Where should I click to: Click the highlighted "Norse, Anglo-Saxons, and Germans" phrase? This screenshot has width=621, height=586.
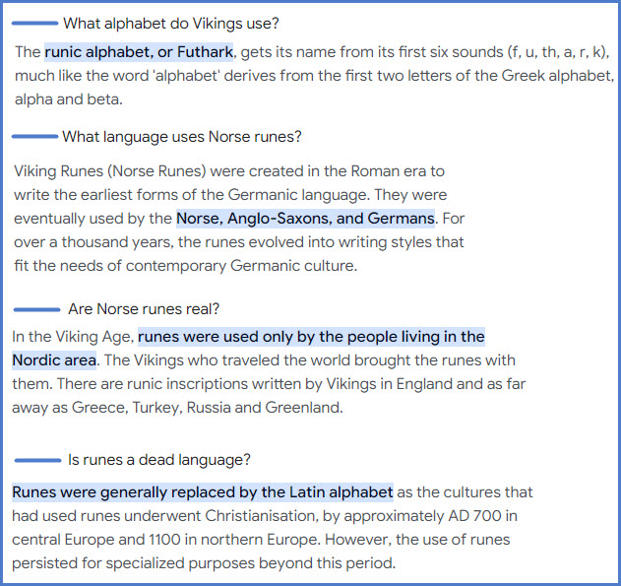coord(305,218)
